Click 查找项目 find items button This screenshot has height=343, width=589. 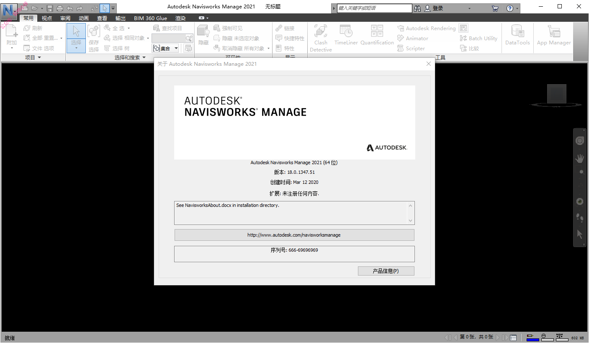(x=167, y=28)
